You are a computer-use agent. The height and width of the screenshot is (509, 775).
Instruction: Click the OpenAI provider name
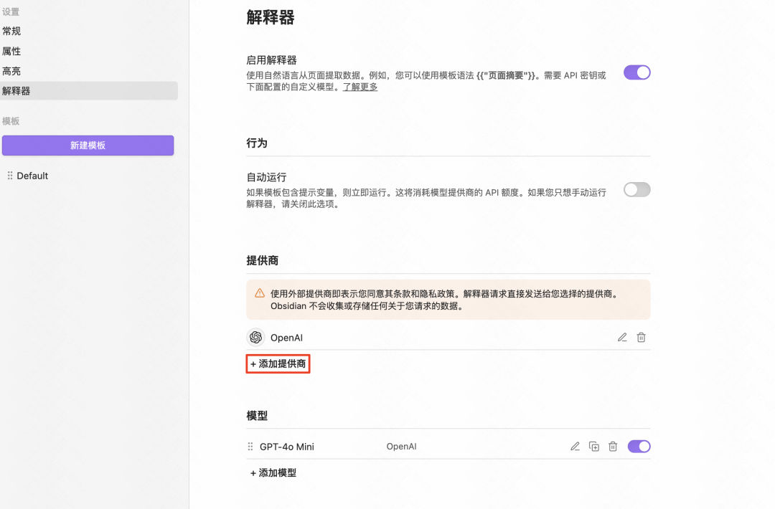point(286,338)
